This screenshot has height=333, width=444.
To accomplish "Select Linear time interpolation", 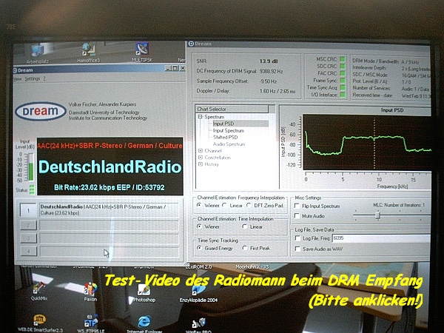I will pyautogui.click(x=245, y=226).
